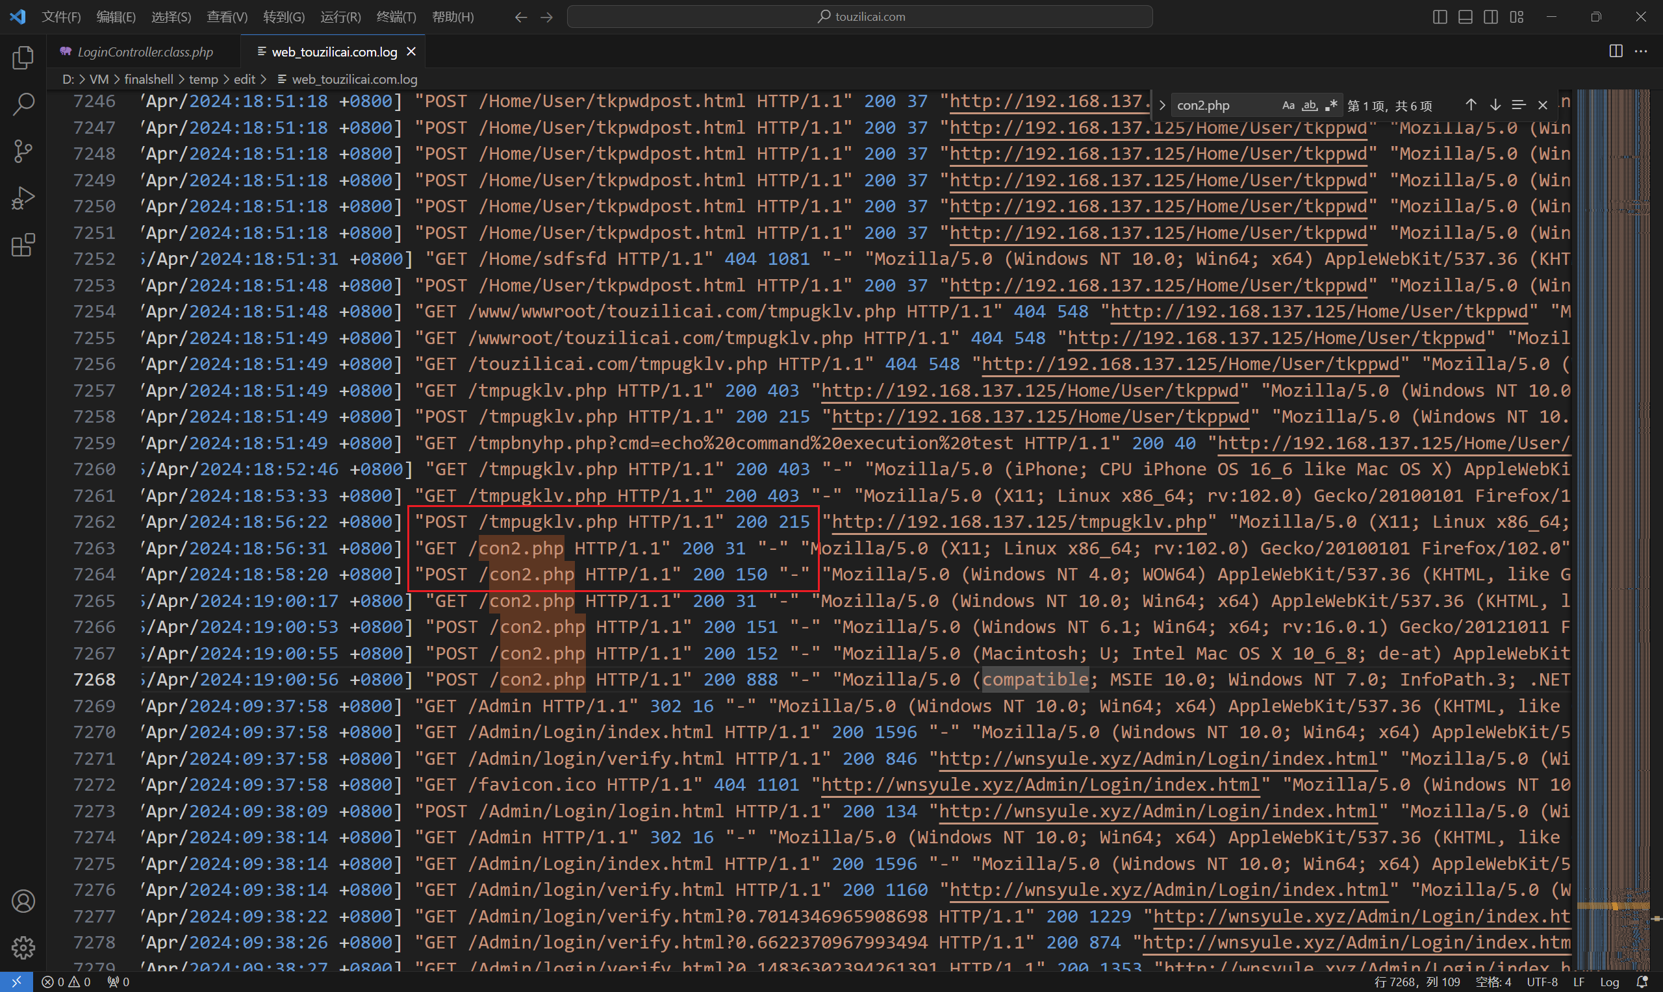Toggle Match Whole Word in find widget
Screen dimensions: 1663x992
(x=1309, y=105)
